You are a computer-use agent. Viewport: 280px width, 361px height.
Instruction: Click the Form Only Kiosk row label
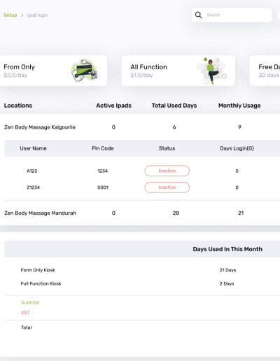(x=38, y=270)
